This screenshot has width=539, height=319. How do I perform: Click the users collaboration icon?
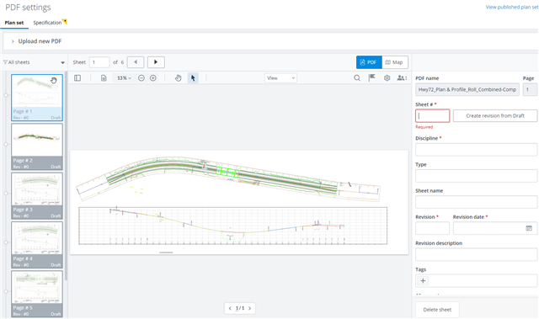click(402, 78)
